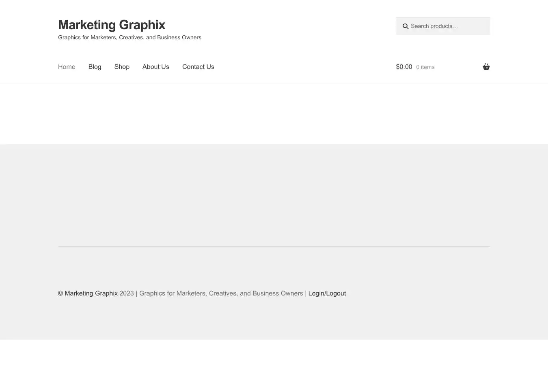Select About Us in navigation
The image size is (548, 381).
155,67
